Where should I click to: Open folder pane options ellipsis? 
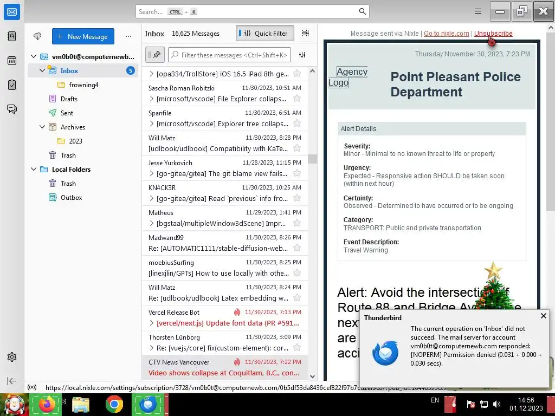pos(128,36)
